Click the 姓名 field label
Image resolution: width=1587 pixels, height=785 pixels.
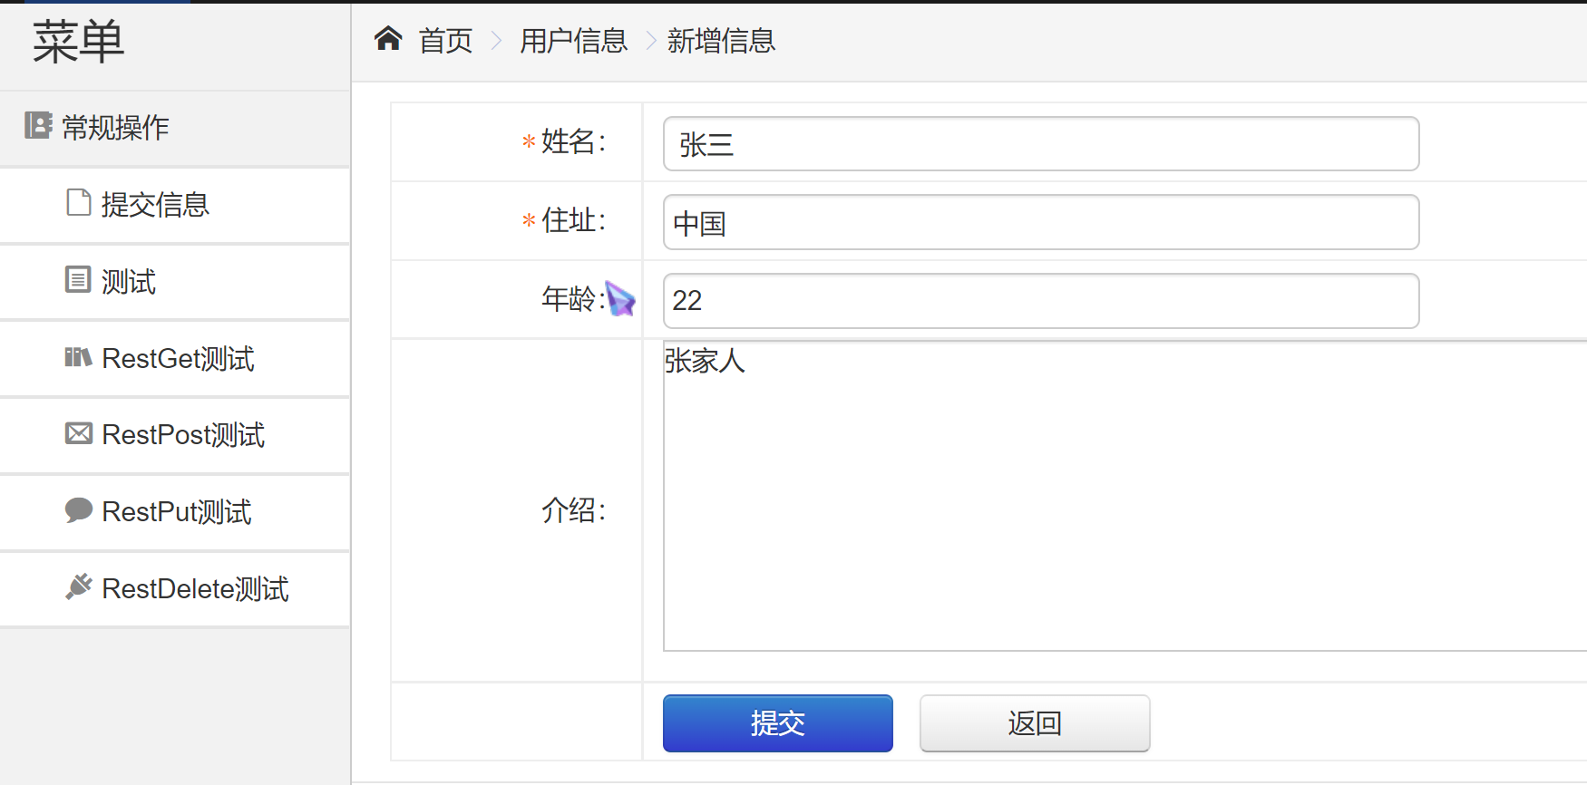coord(573,142)
